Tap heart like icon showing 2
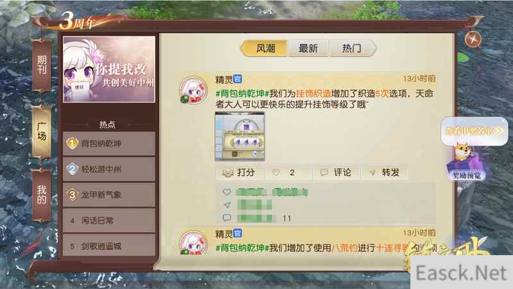Screen dimensions: 513x289 click(276, 173)
